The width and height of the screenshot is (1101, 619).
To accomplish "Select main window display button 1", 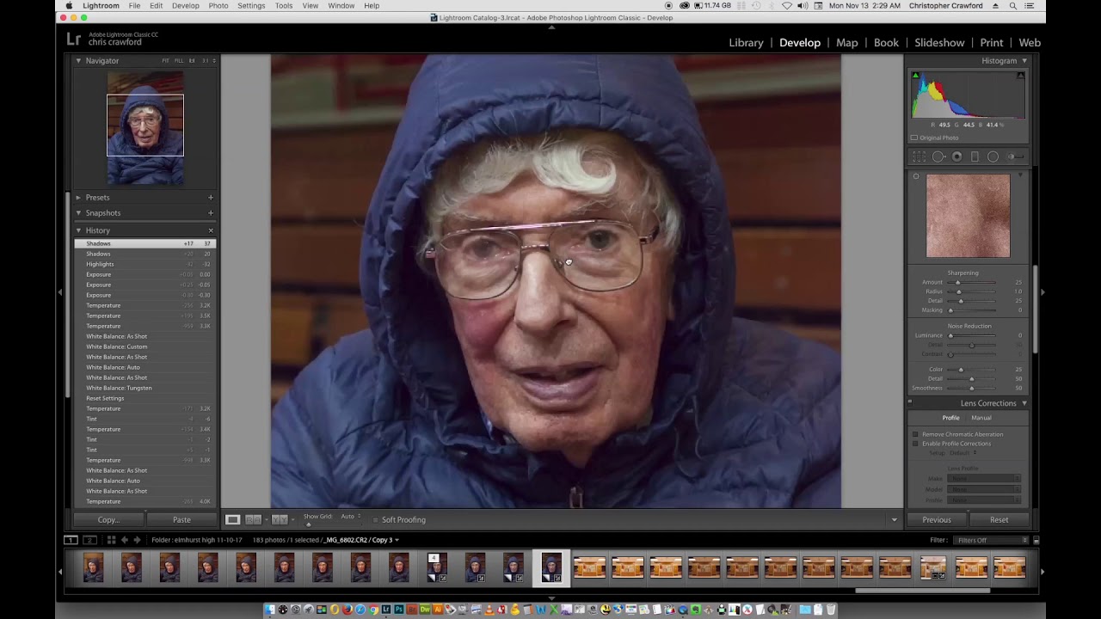I will coord(71,540).
